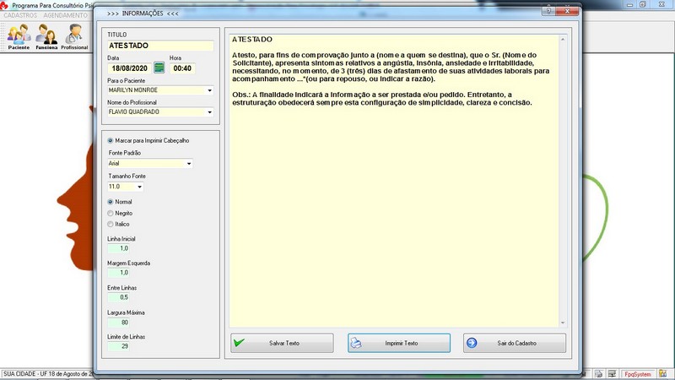This screenshot has width=675, height=380.
Task: Select the Italico font style
Action: [111, 224]
